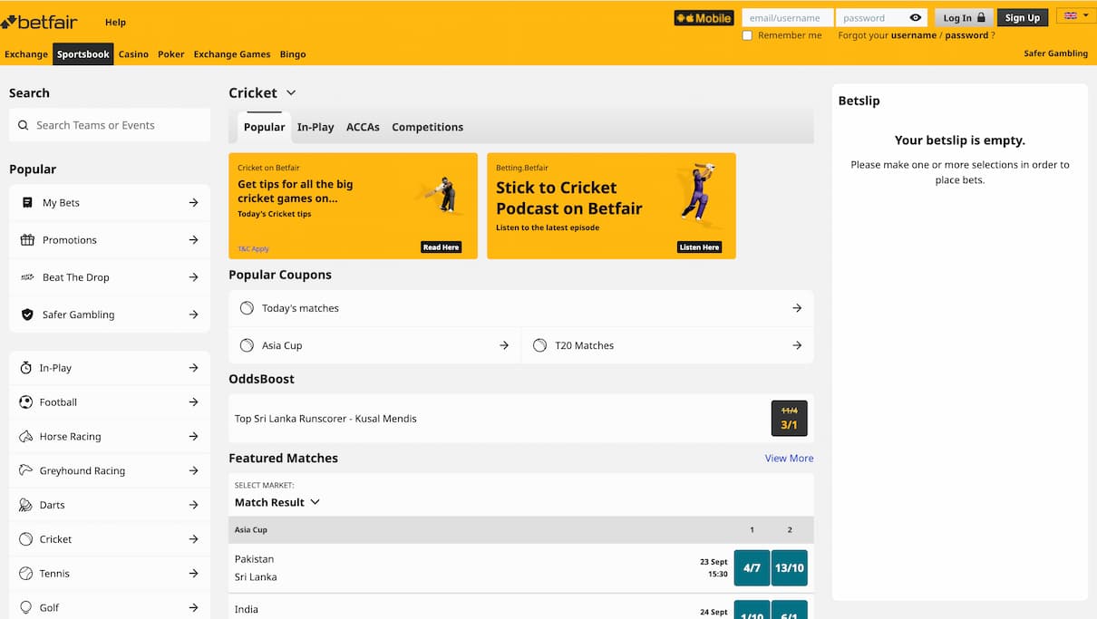Screen dimensions: 1097x619
Task: Click the Golf icon
Action: pyautogui.click(x=26, y=607)
